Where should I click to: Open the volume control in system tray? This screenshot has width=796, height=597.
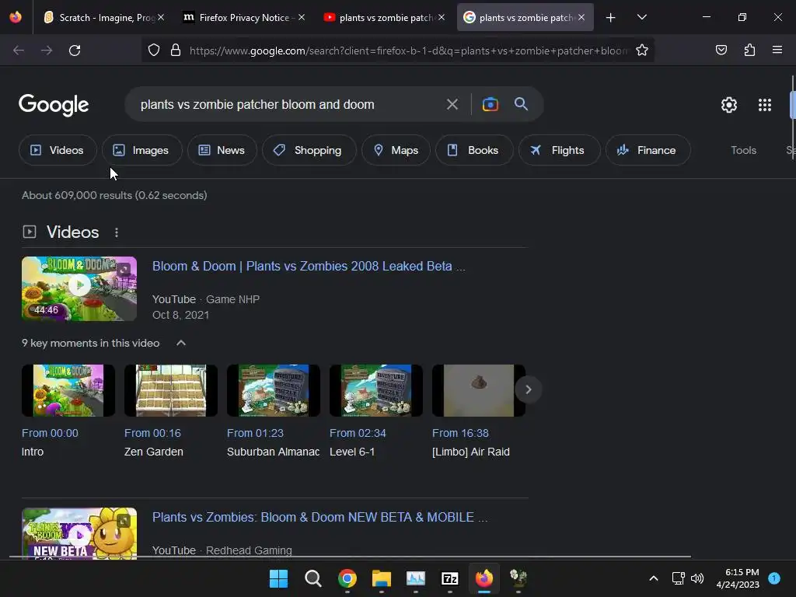pos(697,578)
